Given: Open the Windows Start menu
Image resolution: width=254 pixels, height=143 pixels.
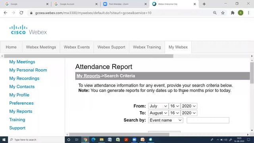Looking at the screenshot, I should coord(4,139).
